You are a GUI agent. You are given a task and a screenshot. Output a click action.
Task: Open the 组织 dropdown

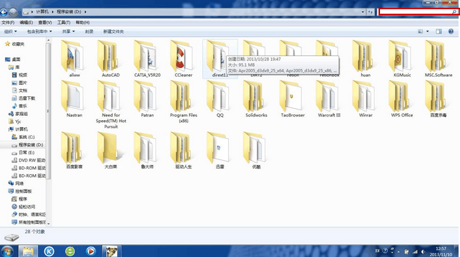tap(11, 32)
